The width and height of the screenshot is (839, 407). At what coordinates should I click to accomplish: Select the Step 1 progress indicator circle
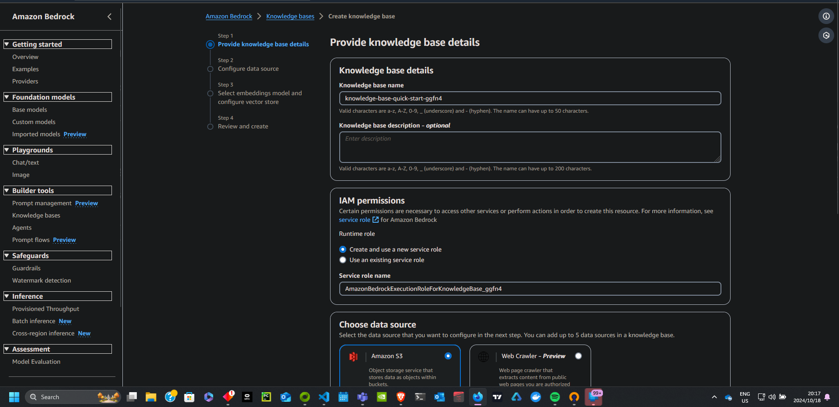pyautogui.click(x=210, y=44)
